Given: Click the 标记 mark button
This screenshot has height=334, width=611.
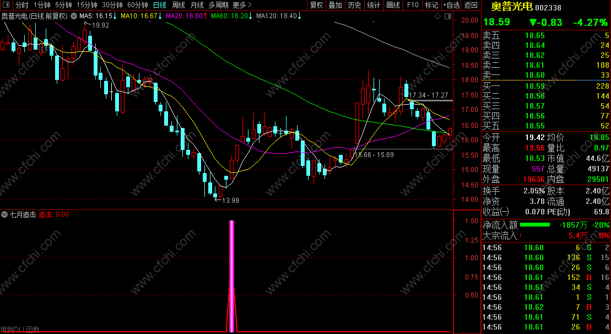Looking at the screenshot, I should click(431, 5).
